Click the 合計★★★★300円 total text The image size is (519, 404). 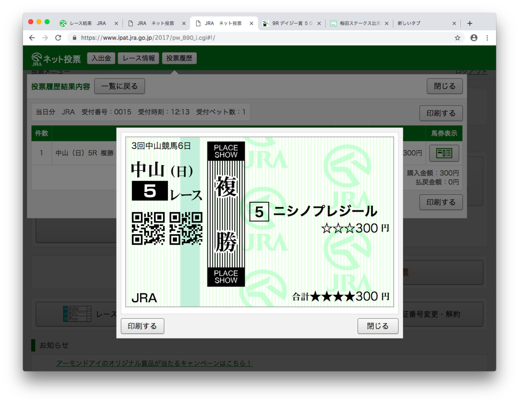(x=341, y=297)
